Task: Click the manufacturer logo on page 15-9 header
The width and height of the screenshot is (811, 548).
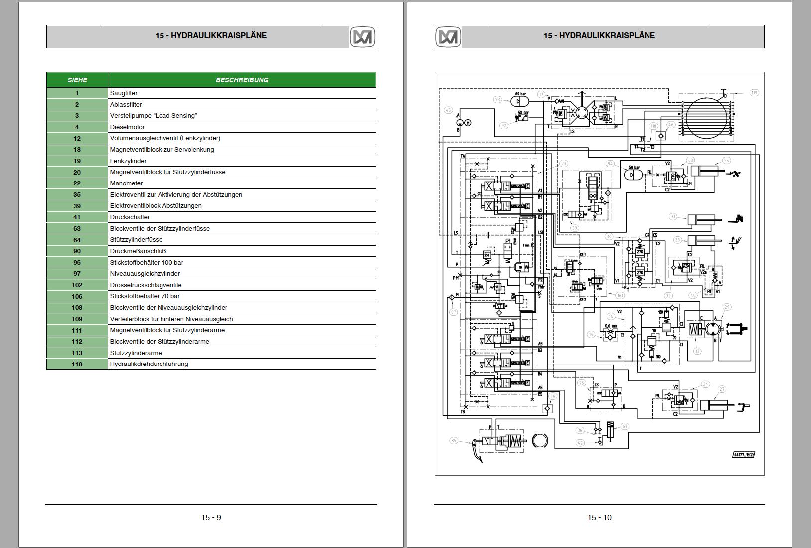Action: pos(361,35)
